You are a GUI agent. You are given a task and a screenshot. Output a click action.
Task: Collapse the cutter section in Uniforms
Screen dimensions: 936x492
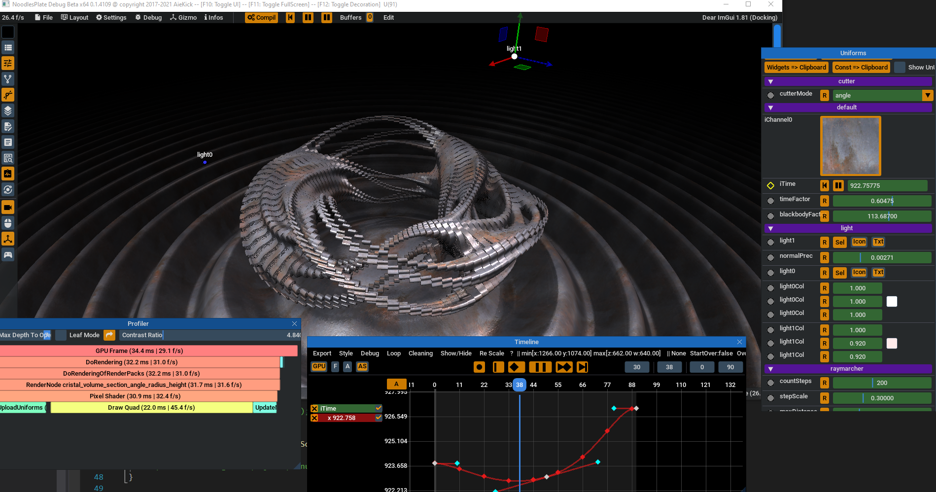tap(771, 82)
